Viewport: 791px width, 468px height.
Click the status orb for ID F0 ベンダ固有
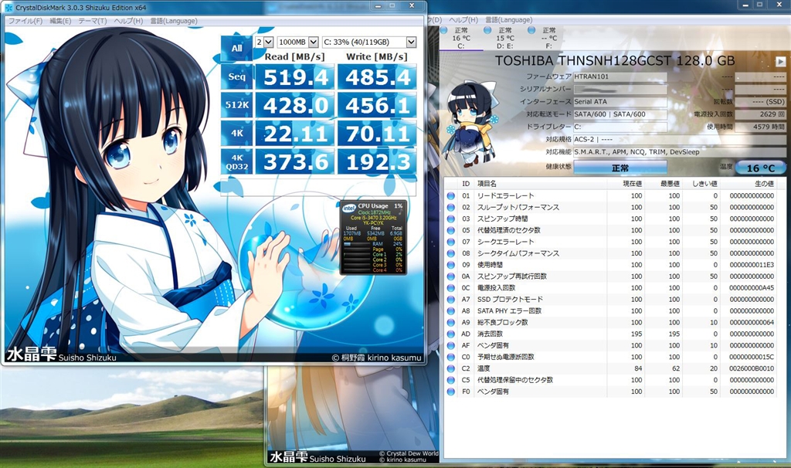pyautogui.click(x=451, y=392)
